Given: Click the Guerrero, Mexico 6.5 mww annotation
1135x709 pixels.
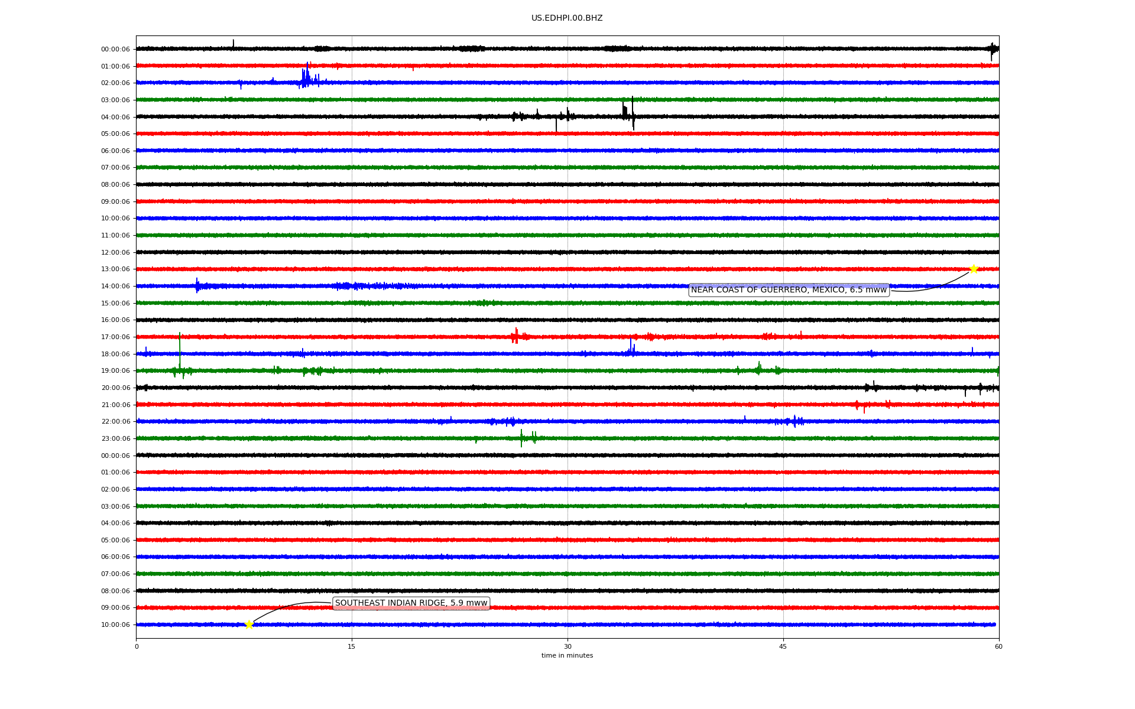Looking at the screenshot, I should click(789, 290).
